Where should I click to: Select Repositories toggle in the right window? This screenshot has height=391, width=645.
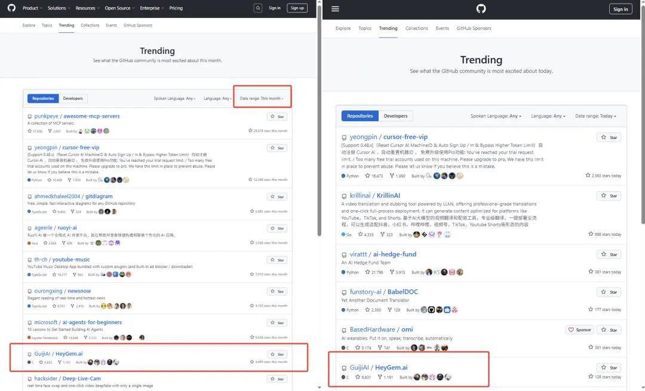coord(360,116)
